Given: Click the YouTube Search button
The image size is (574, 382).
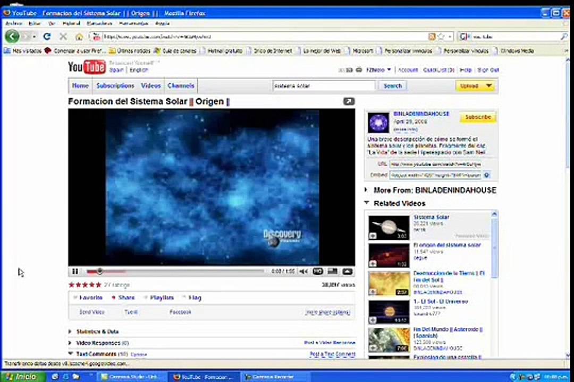Looking at the screenshot, I should (x=392, y=86).
